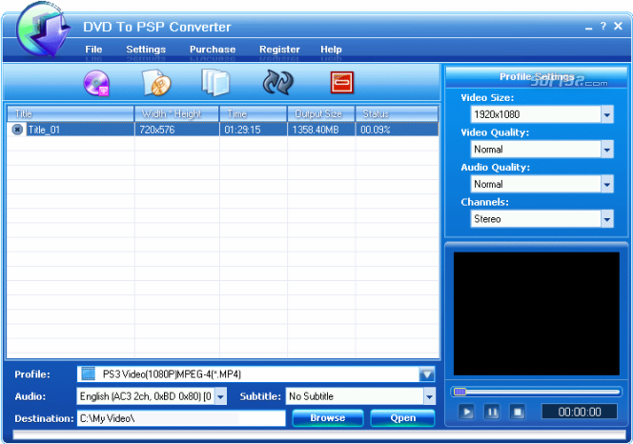Click the black preview video area
633x444 pixels.
coord(536,313)
